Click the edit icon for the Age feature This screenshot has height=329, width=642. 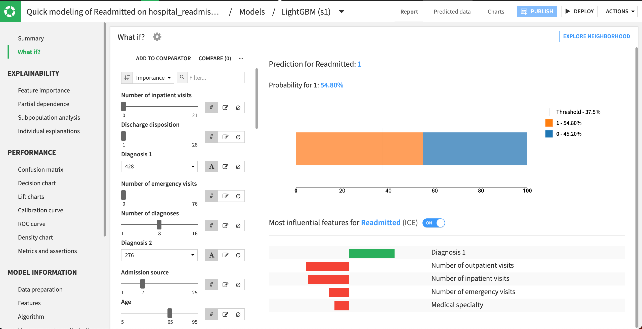(225, 314)
